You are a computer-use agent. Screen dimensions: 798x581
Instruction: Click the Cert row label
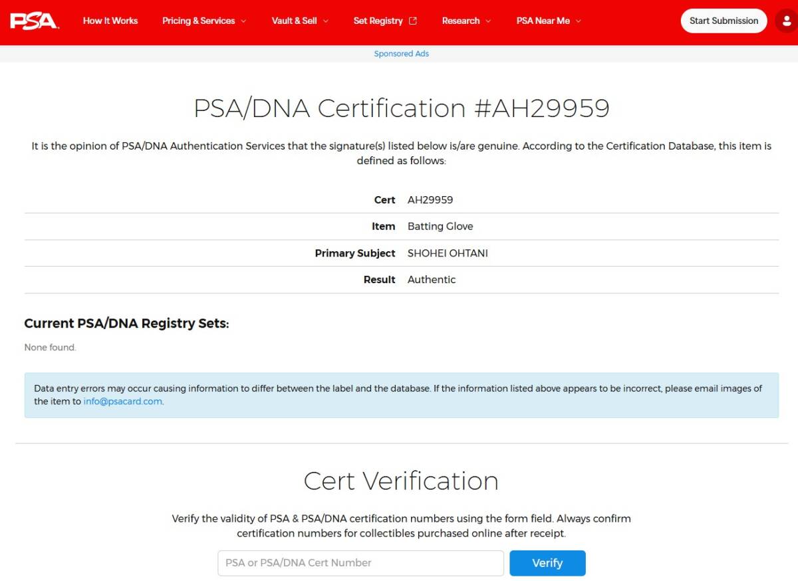385,200
